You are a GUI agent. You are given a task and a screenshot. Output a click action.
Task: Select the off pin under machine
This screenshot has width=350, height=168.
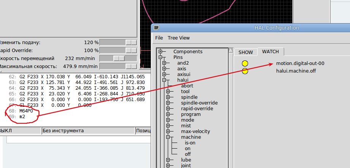(x=188, y=154)
